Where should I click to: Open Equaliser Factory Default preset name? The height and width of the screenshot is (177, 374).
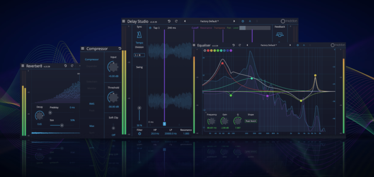coord(268,45)
